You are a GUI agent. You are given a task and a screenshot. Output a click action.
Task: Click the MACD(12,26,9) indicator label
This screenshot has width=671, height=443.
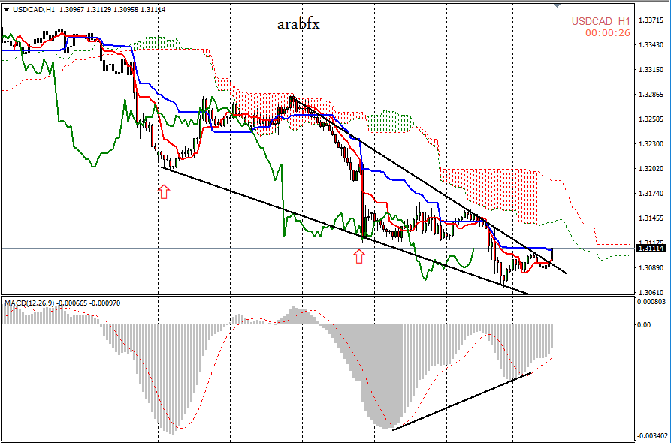pos(29,303)
